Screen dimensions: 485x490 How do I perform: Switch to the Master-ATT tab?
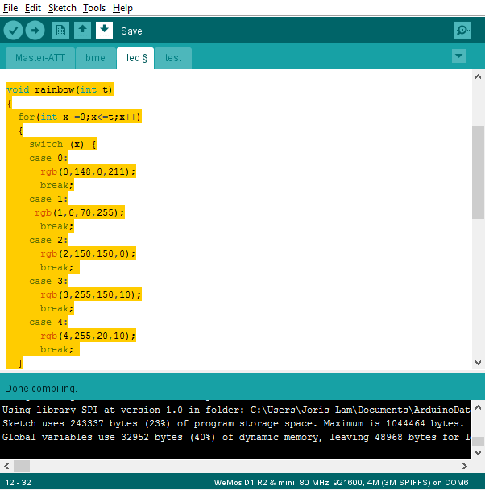(x=40, y=58)
